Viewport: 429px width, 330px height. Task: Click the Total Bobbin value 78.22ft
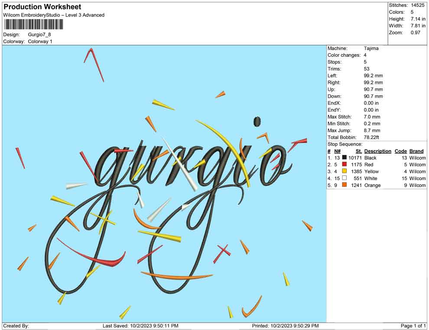pyautogui.click(x=371, y=137)
